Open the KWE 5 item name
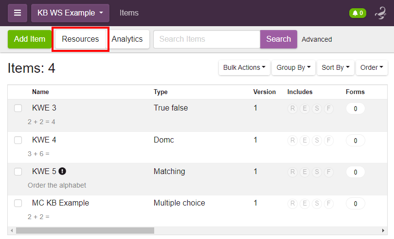Image resolution: width=394 pixels, height=239 pixels. [x=44, y=171]
